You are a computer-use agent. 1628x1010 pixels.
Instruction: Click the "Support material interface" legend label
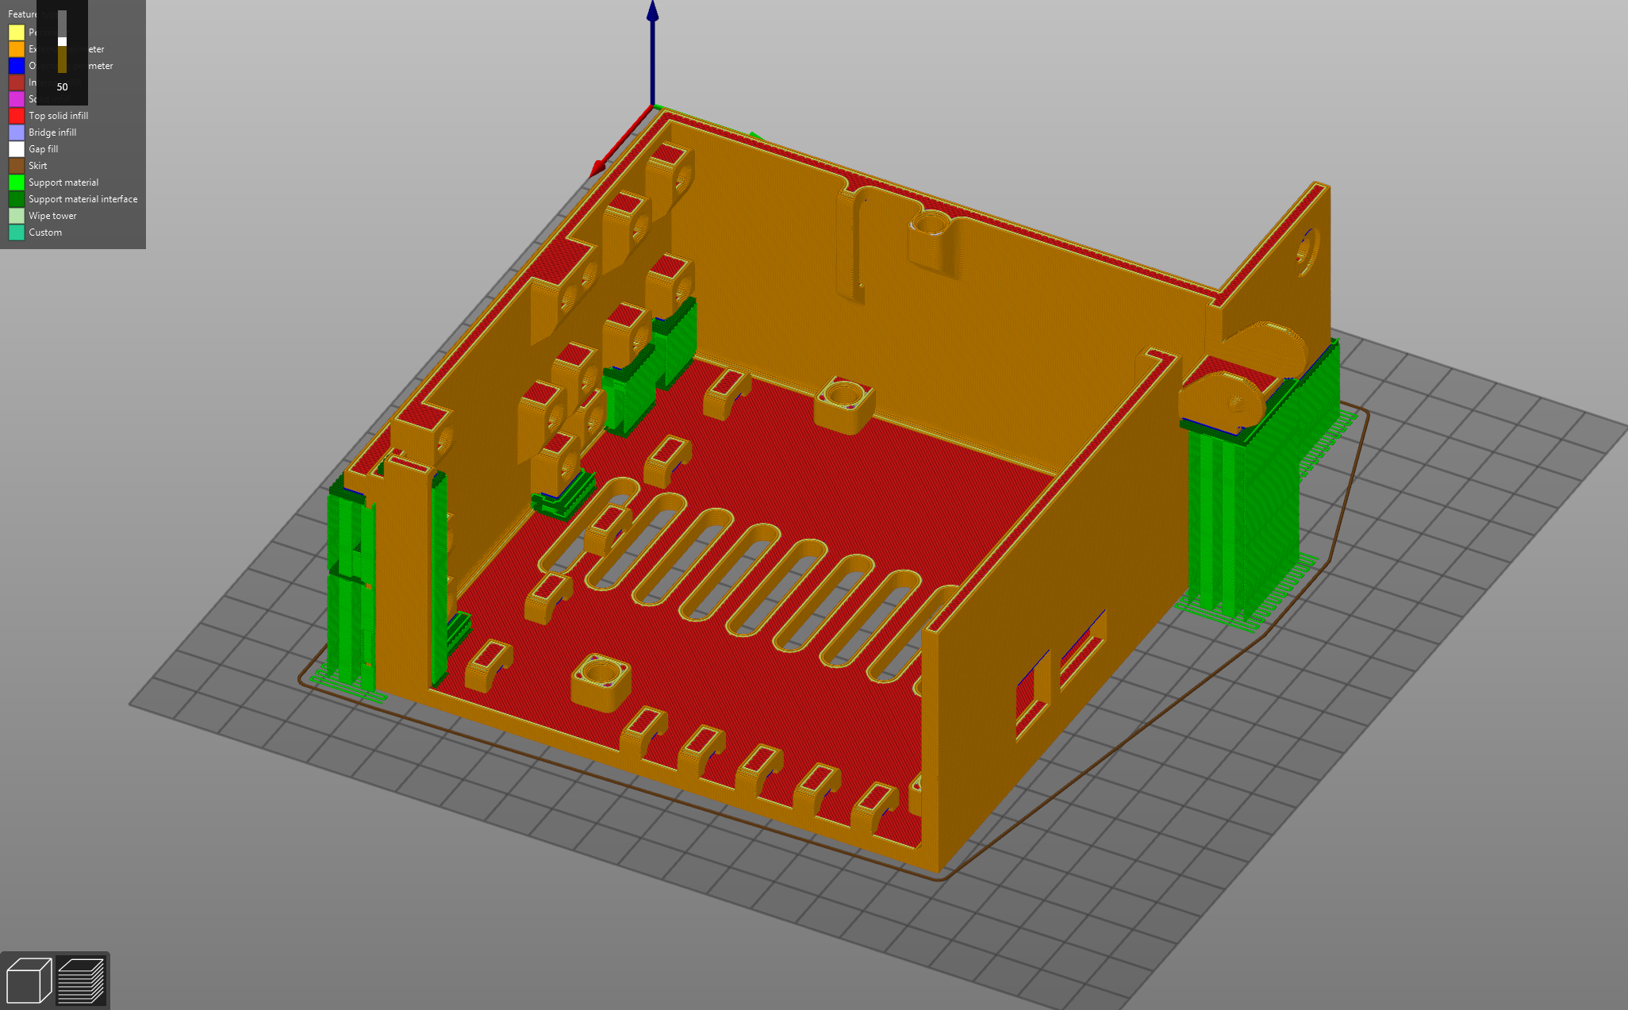click(83, 199)
